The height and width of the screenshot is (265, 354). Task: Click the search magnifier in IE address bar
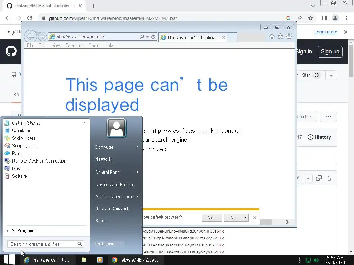[142, 37]
